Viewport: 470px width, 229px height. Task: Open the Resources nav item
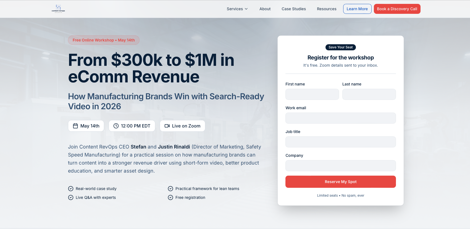pyautogui.click(x=327, y=9)
